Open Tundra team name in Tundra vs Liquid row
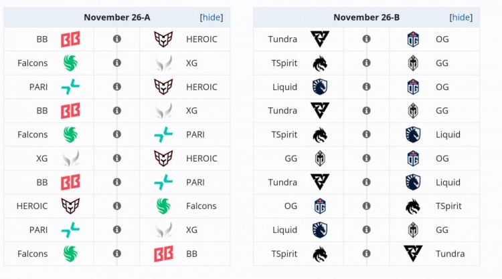 coord(282,182)
